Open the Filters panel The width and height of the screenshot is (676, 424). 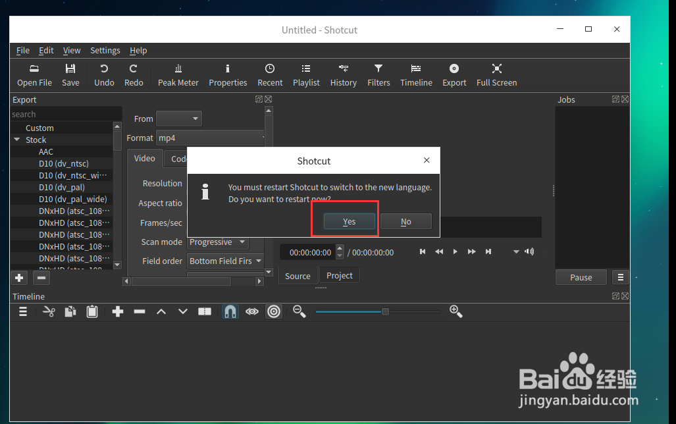tap(378, 75)
